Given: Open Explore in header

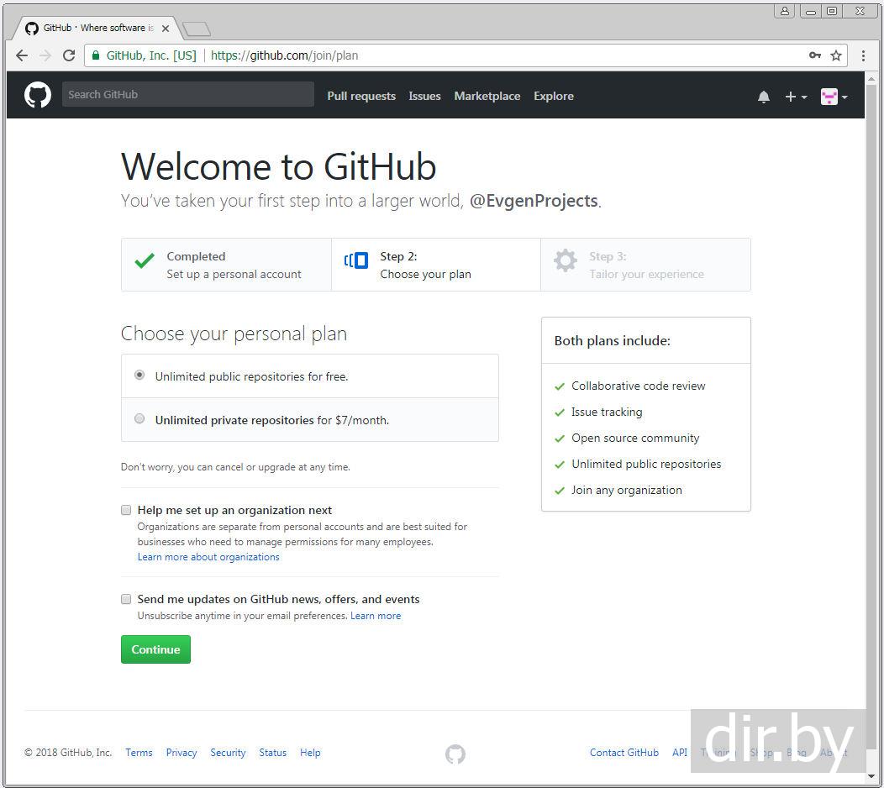Looking at the screenshot, I should click(554, 97).
